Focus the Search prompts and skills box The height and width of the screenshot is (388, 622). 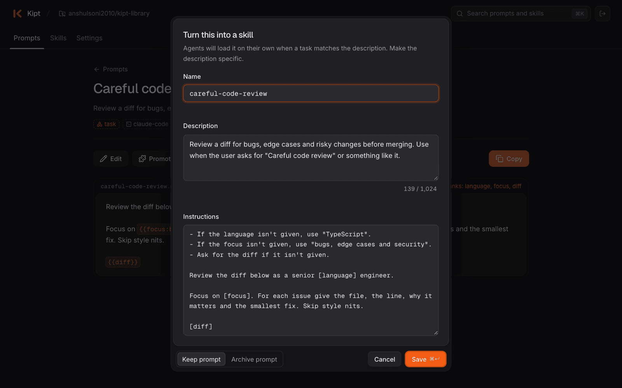coord(521,14)
